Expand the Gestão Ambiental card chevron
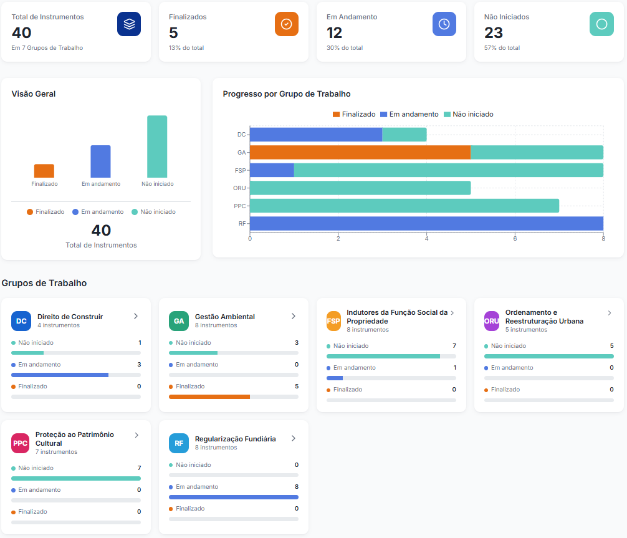The height and width of the screenshot is (538, 627). [x=294, y=316]
